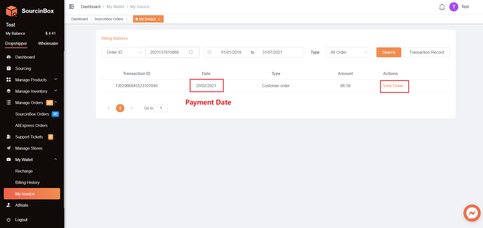Open the Order ID filter dropdown

pyautogui.click(x=124, y=52)
